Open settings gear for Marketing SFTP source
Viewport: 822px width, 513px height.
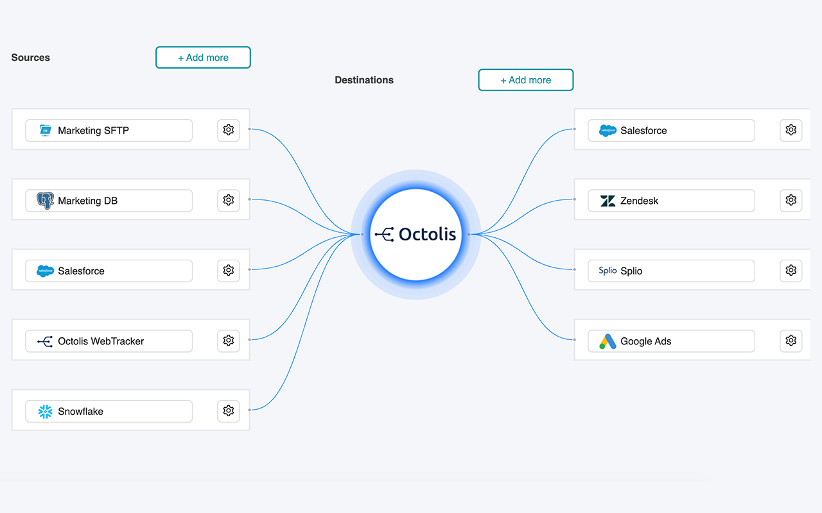tap(229, 130)
